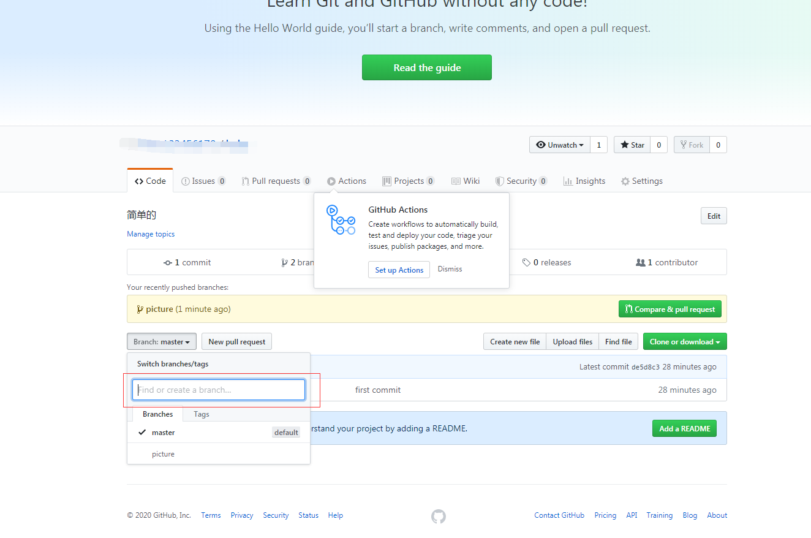Click the New pull request button

coord(236,342)
